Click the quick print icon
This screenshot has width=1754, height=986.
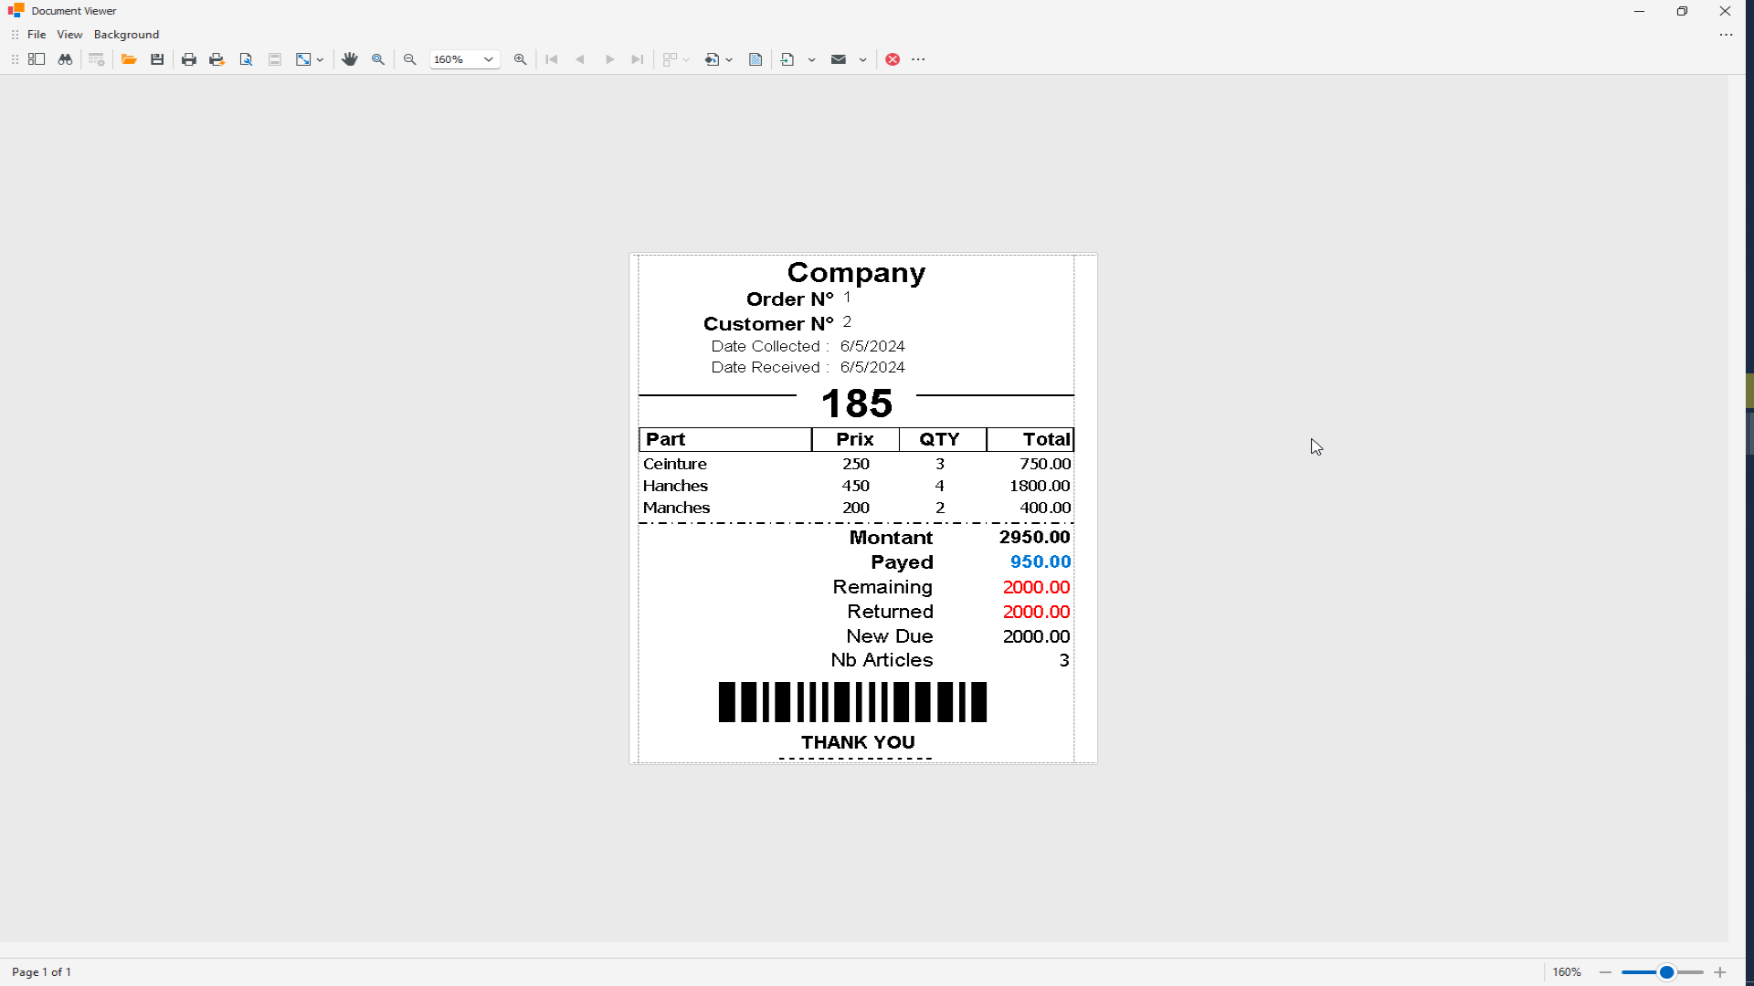tap(217, 59)
